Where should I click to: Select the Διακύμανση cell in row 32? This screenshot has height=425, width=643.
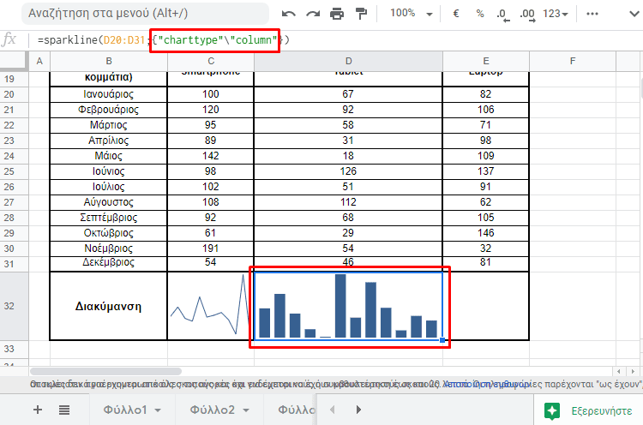pyautogui.click(x=108, y=306)
